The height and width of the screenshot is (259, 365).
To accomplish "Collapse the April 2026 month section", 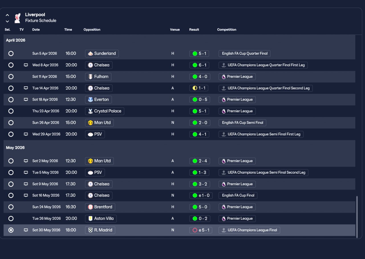I will [16, 40].
